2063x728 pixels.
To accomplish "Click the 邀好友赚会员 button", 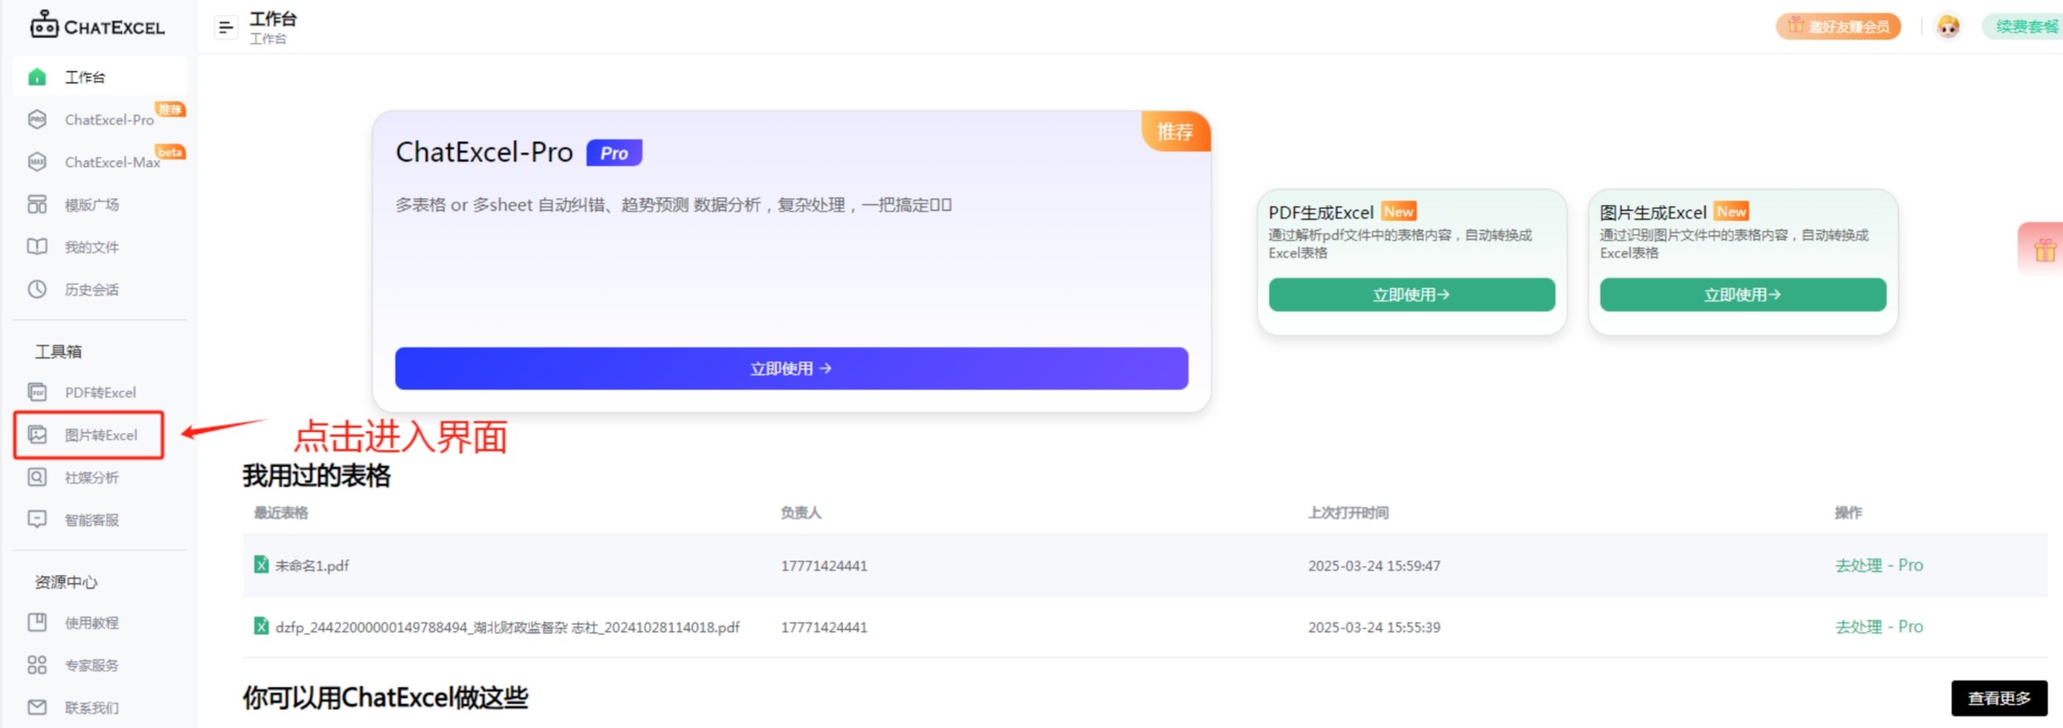I will pos(1838,26).
